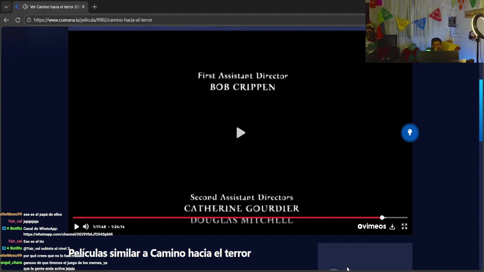Click the angel_chara username in chat

(11, 263)
